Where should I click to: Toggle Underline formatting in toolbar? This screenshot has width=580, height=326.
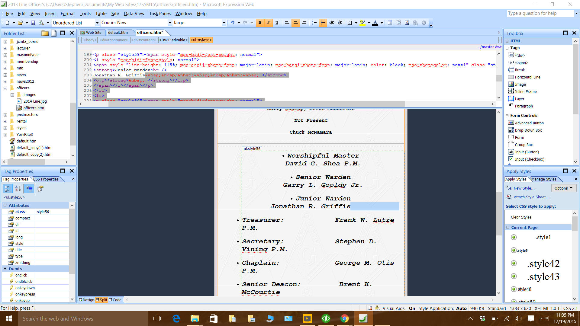tap(277, 23)
